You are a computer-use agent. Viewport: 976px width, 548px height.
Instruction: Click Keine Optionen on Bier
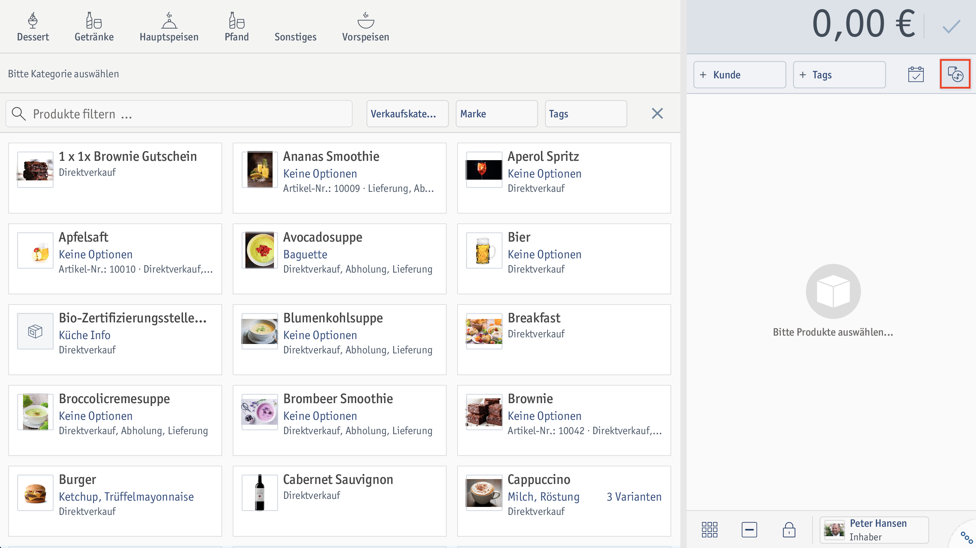[x=544, y=254]
